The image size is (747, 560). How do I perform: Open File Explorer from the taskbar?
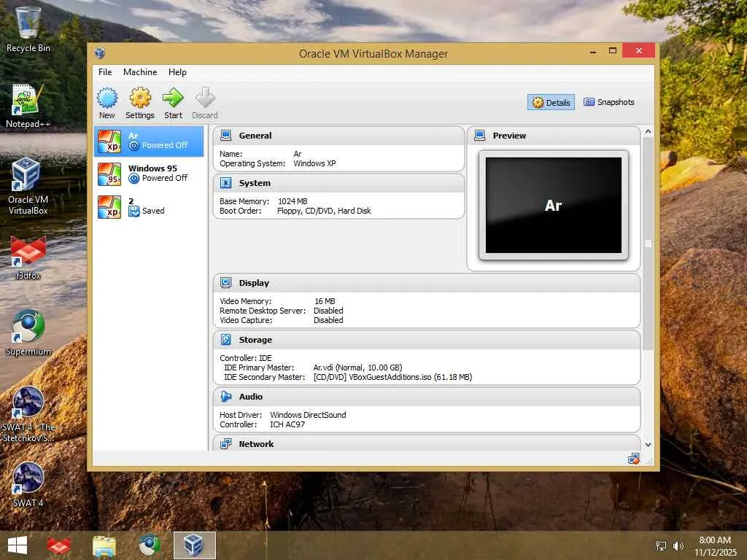(x=104, y=545)
